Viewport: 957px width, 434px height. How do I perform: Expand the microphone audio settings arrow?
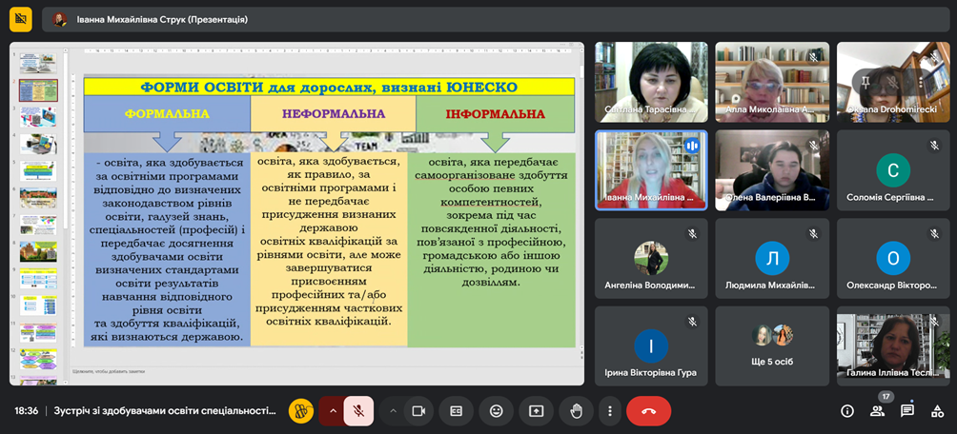click(x=334, y=411)
